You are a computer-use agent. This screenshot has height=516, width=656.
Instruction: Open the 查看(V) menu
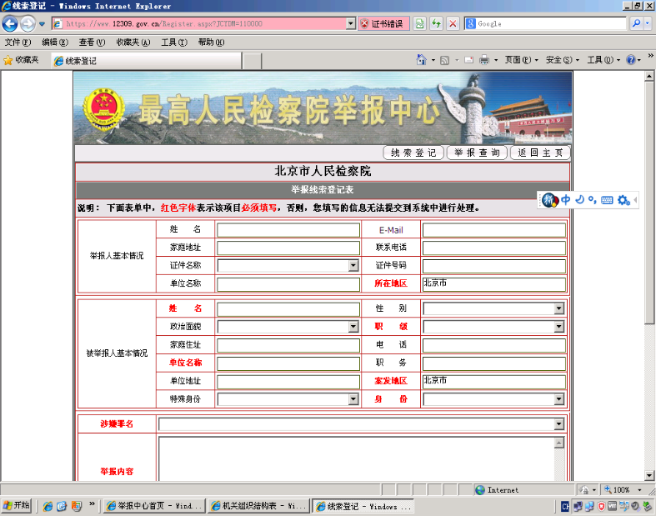[92, 43]
